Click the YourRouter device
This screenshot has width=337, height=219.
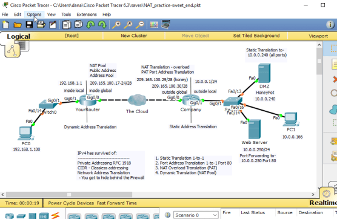(87, 100)
